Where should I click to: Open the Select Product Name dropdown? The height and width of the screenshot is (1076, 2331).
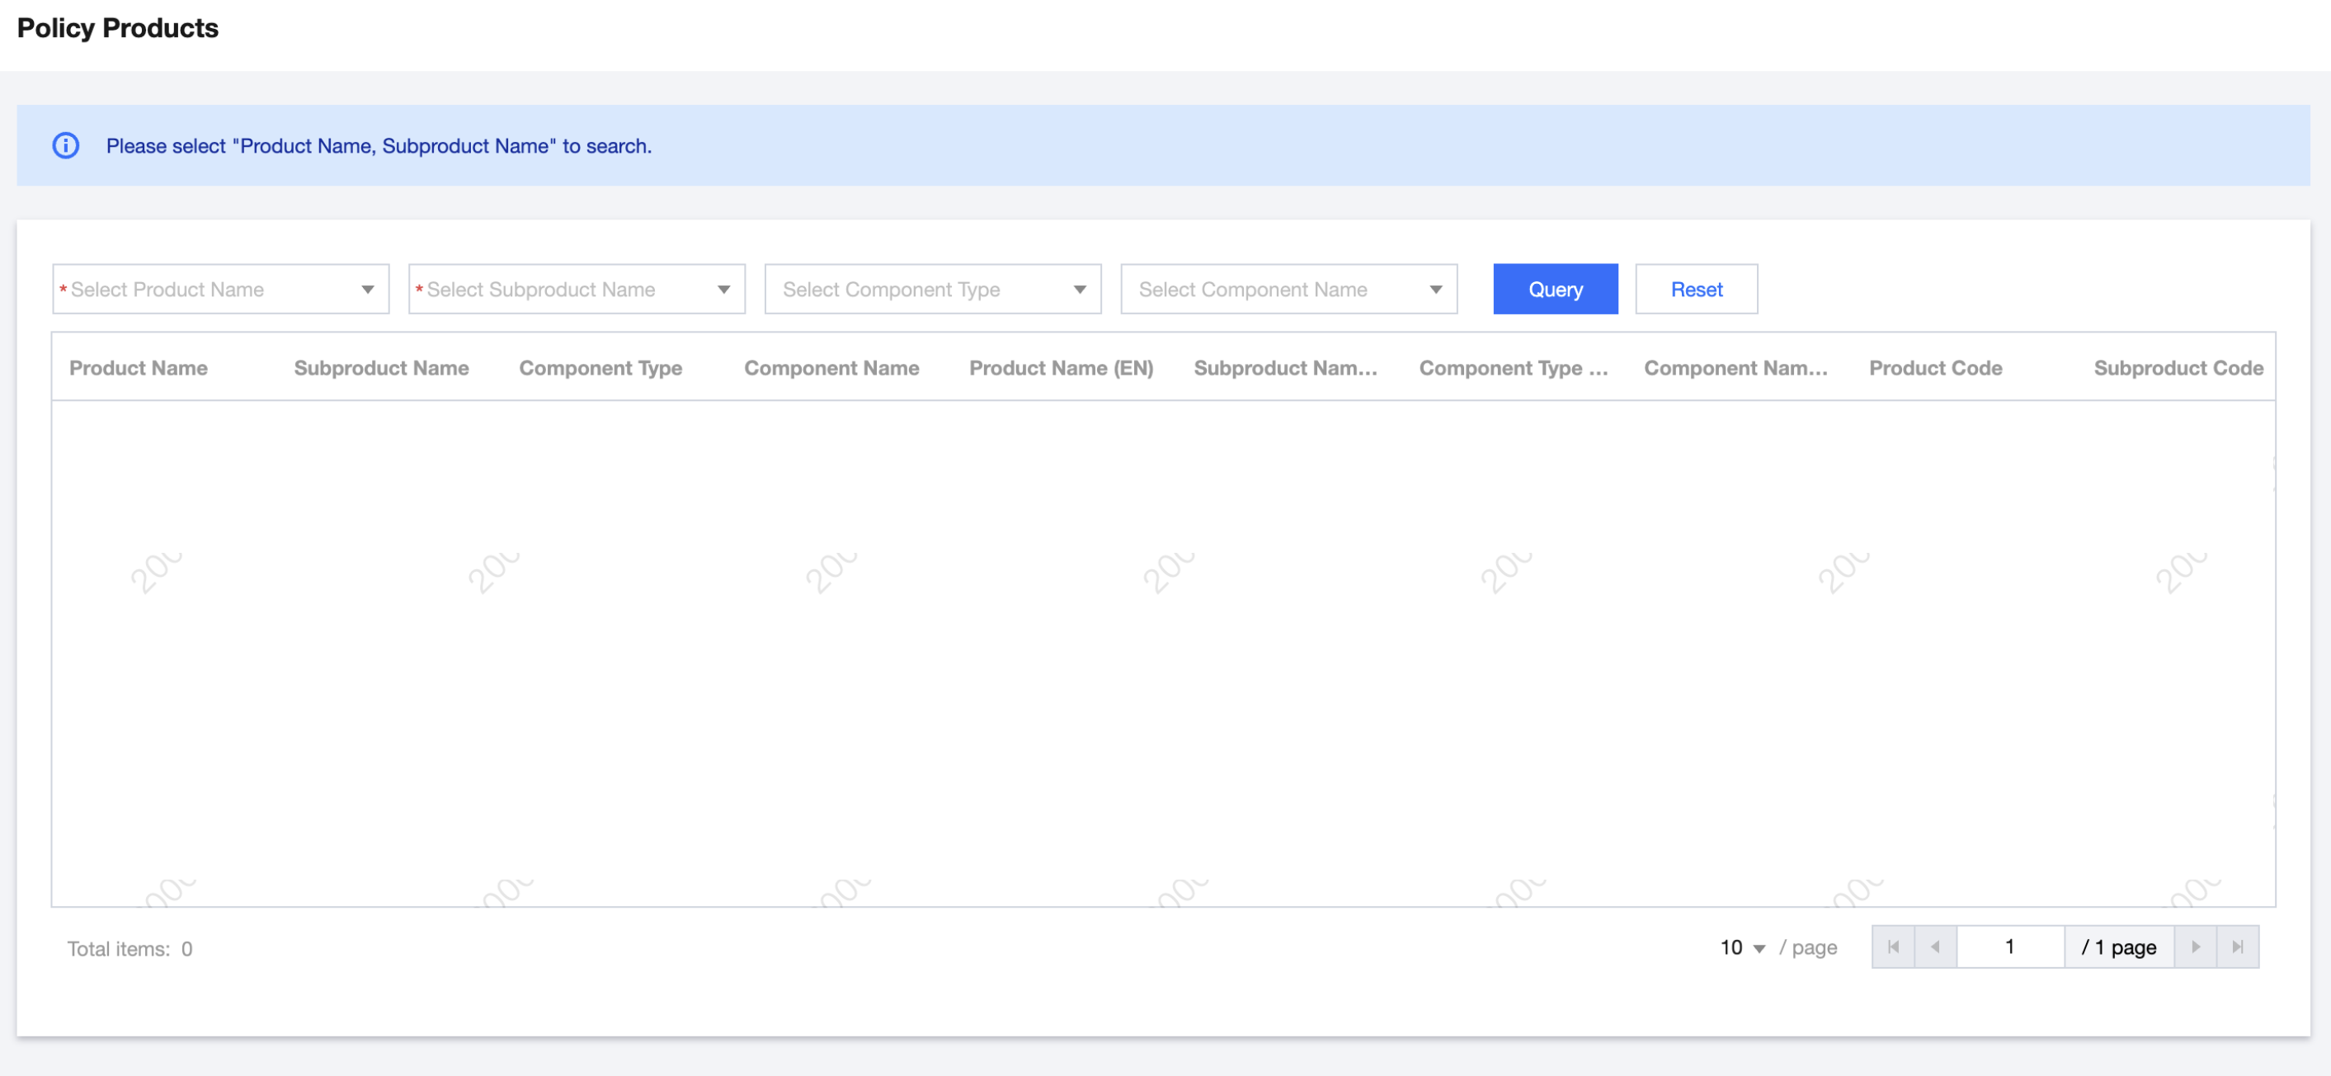pos(220,290)
